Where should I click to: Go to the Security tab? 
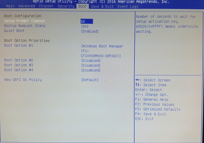tap(66, 6)
